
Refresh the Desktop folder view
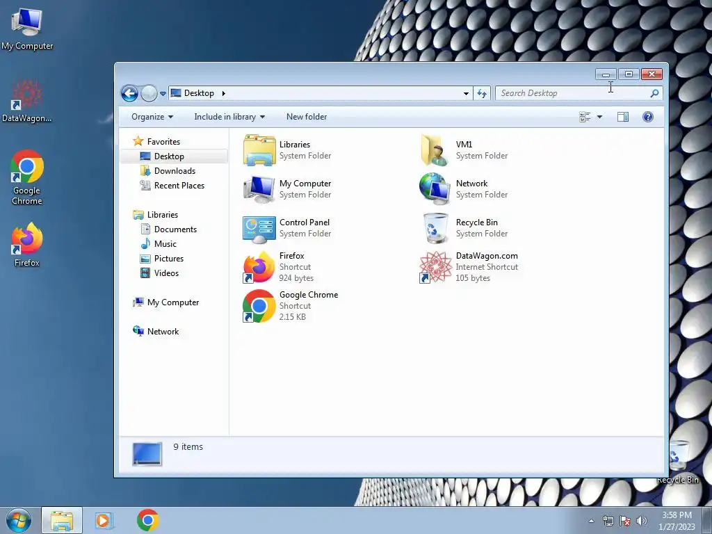pos(482,94)
